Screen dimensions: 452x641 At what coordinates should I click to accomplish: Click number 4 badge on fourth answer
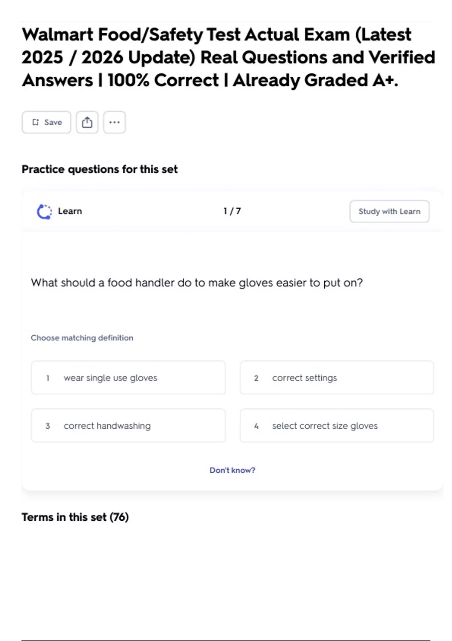pyautogui.click(x=256, y=426)
